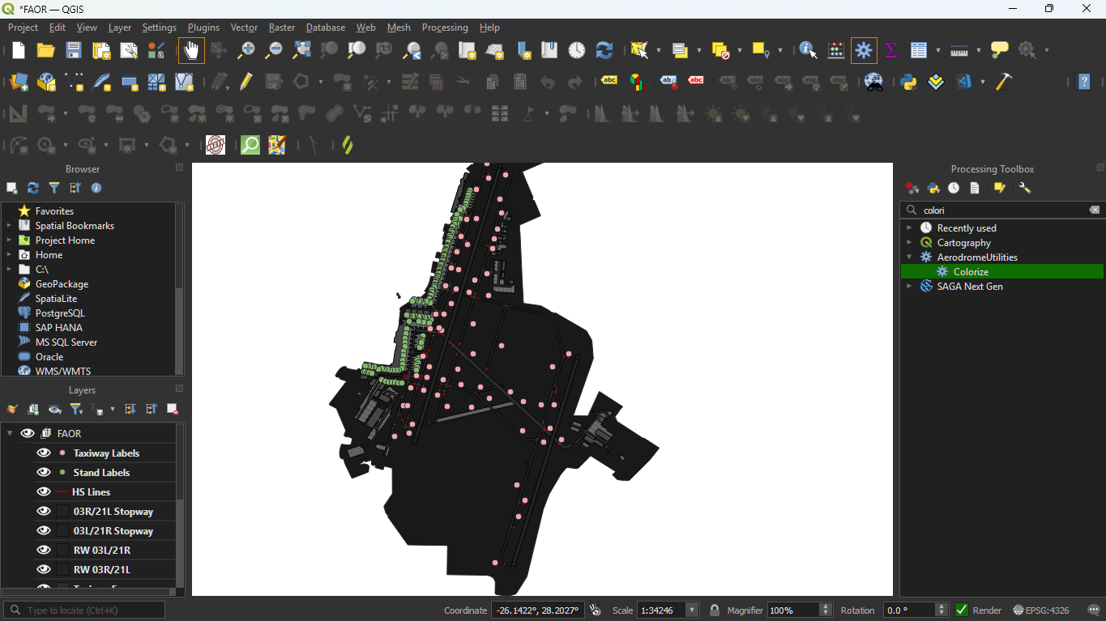
Task: Open the Processing menu
Action: click(x=444, y=28)
